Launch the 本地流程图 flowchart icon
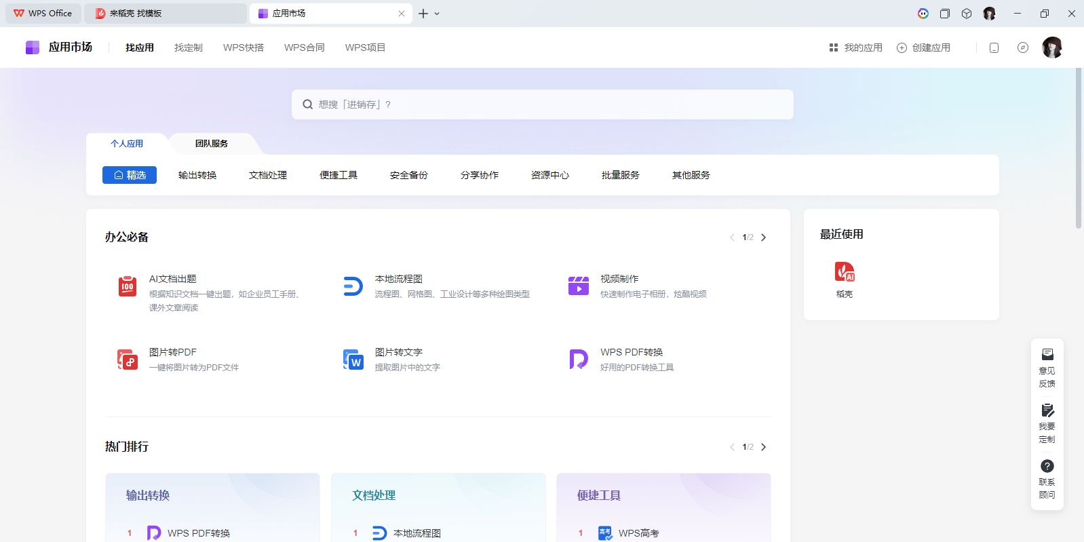 click(x=353, y=286)
